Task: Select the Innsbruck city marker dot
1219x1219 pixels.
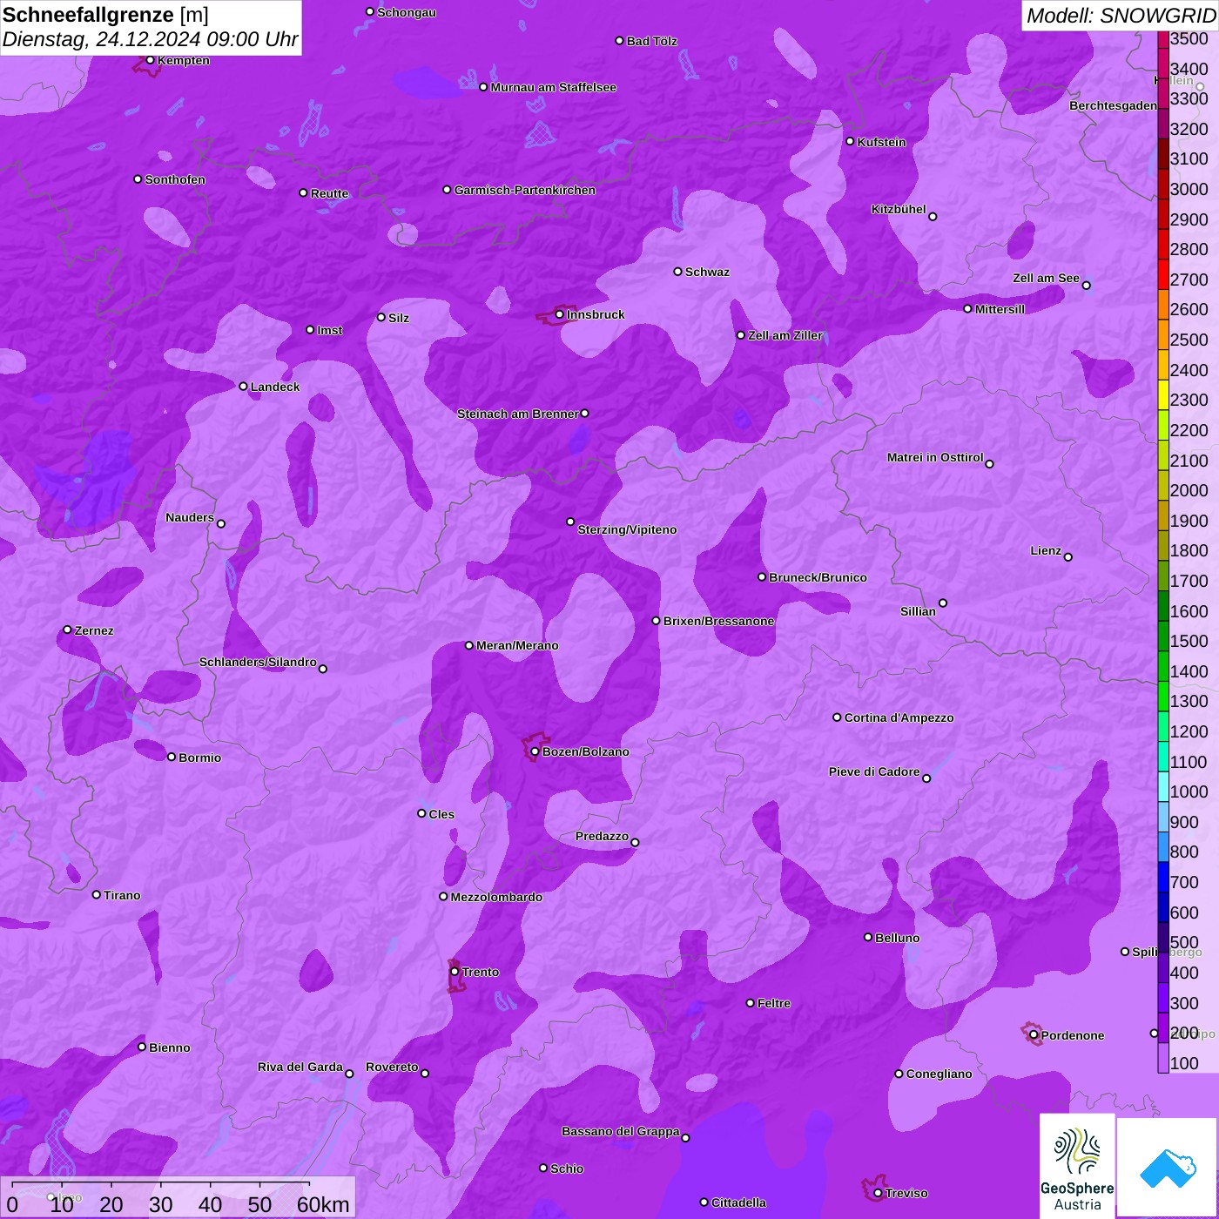Action: (560, 314)
